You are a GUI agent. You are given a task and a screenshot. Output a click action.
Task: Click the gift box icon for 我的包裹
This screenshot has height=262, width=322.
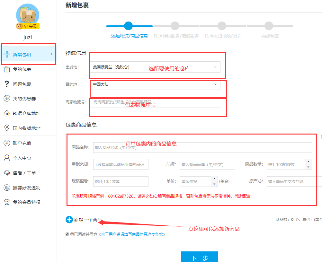(7, 69)
